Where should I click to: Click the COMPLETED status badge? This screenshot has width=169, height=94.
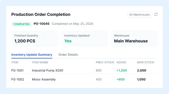click(x=21, y=24)
